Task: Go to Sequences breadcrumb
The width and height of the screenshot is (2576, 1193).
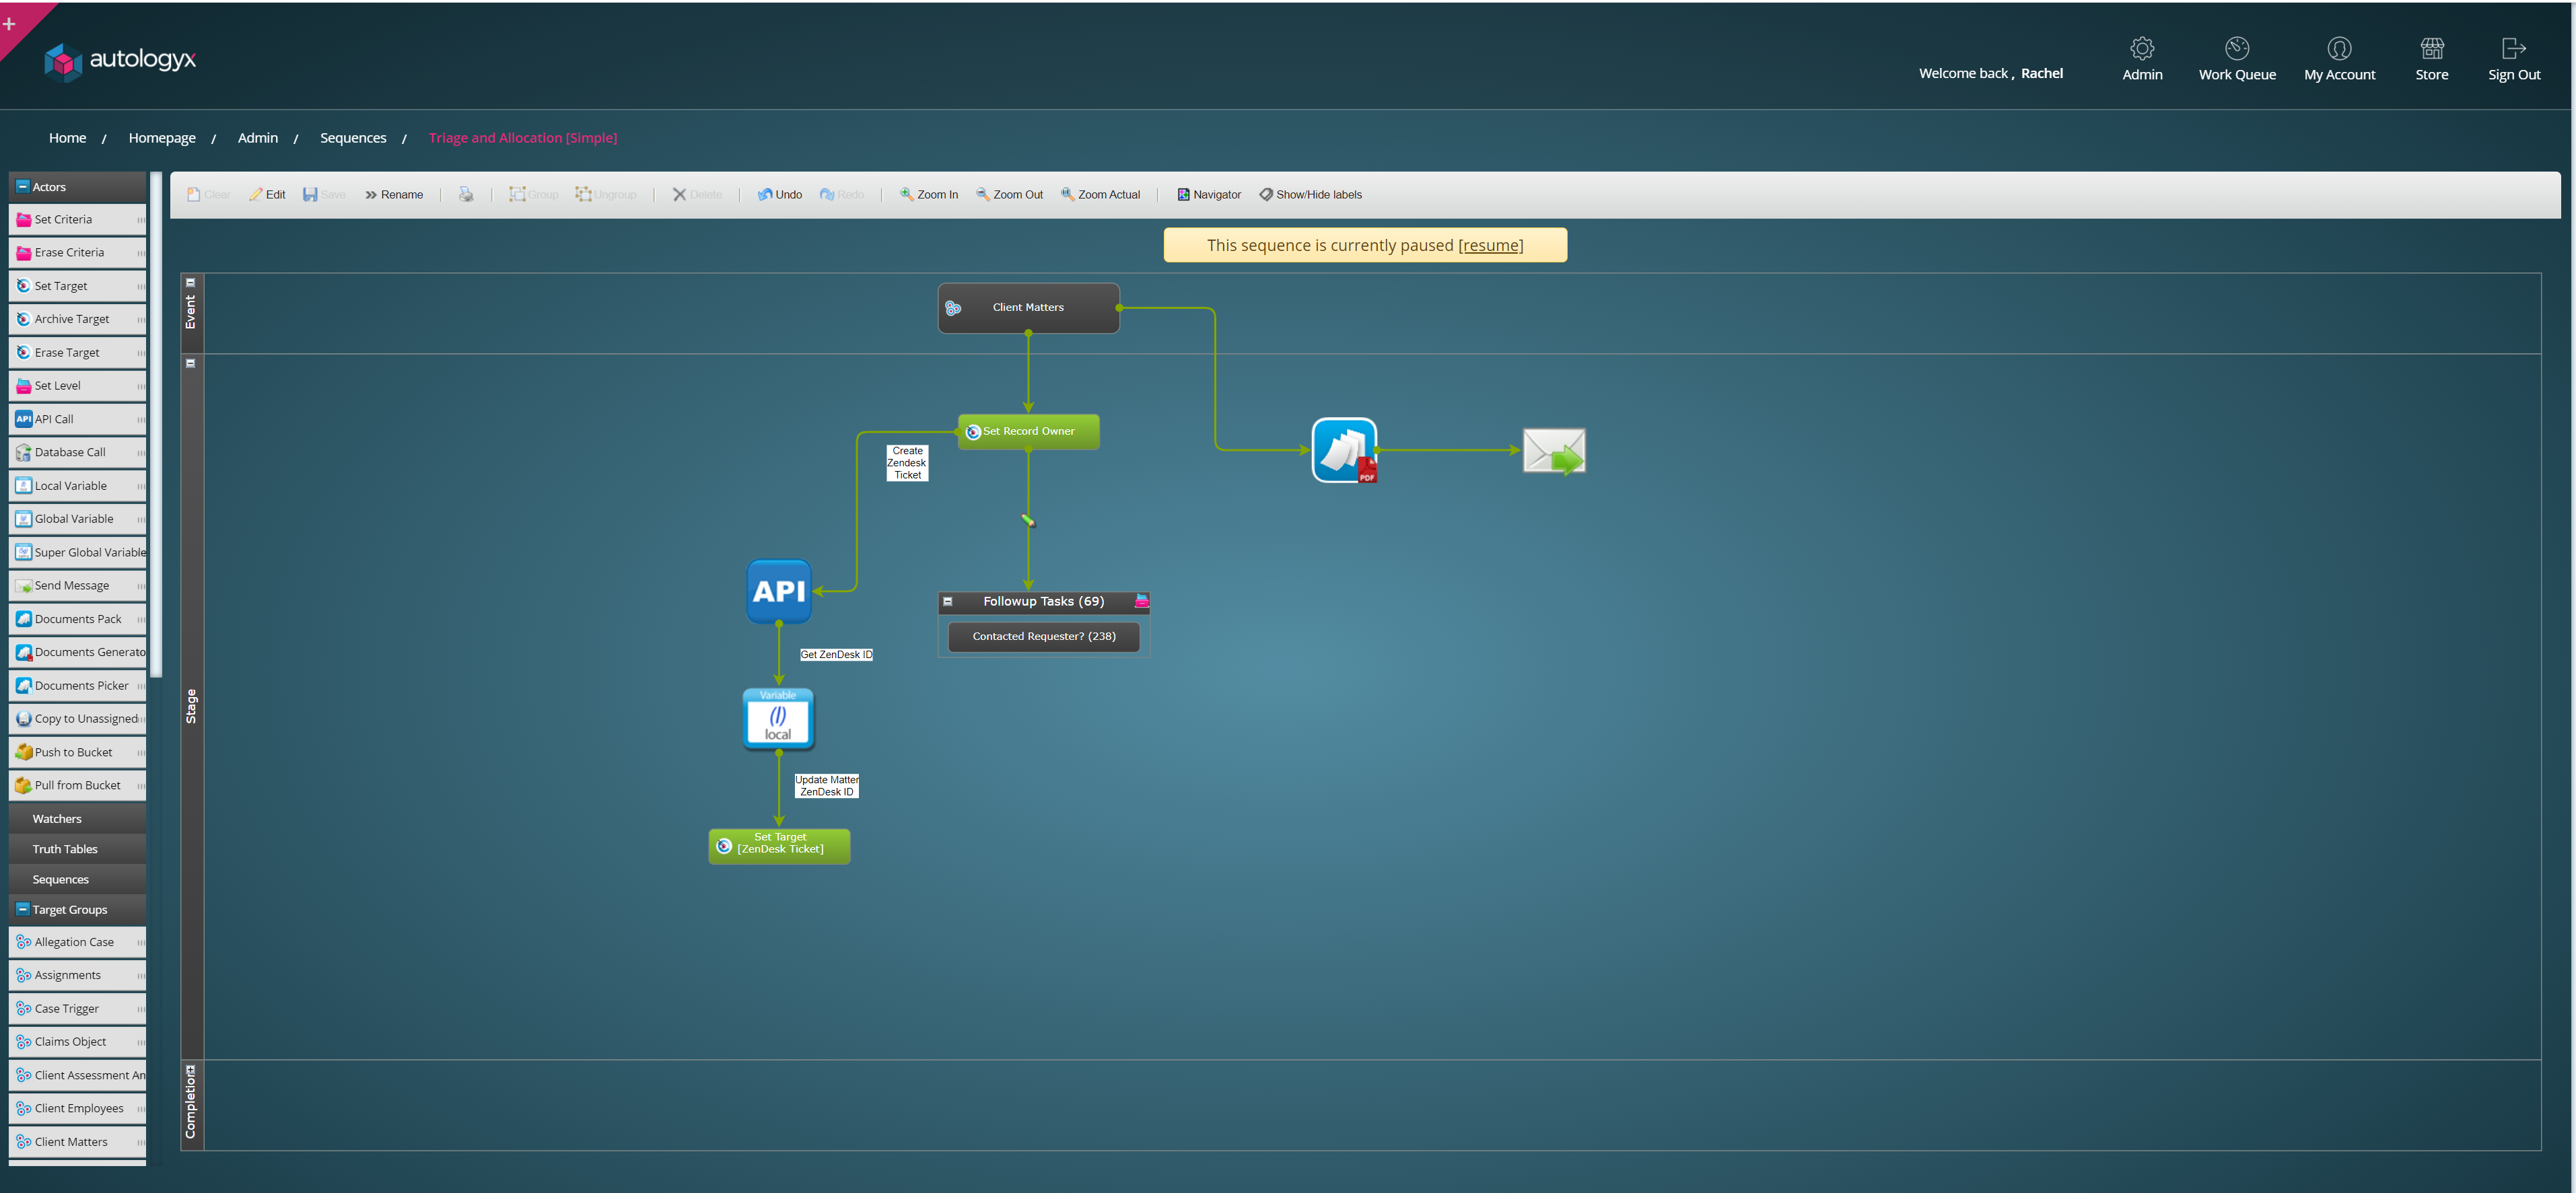Action: [353, 138]
